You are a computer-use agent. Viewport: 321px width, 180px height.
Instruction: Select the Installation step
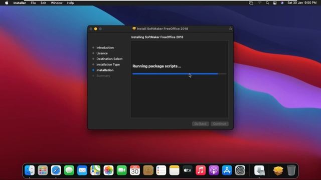(x=105, y=70)
